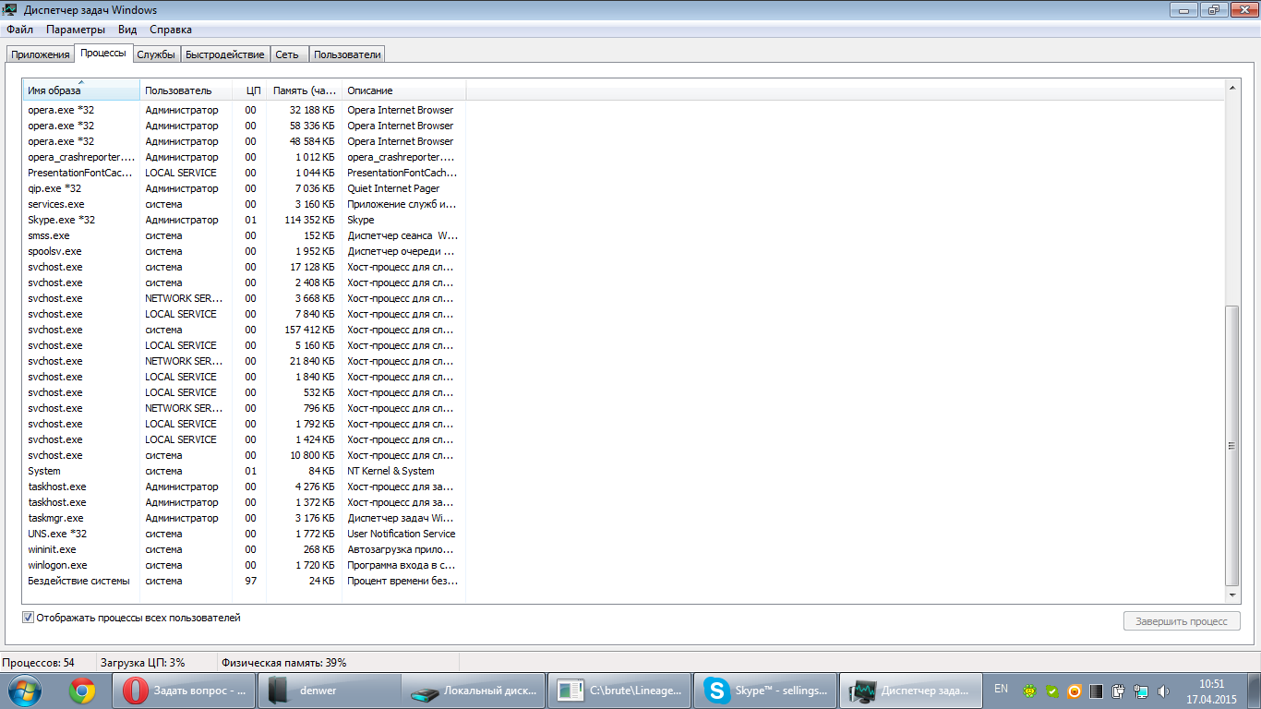
Task: Launch Google Chrome from the taskbar
Action: pyautogui.click(x=82, y=691)
